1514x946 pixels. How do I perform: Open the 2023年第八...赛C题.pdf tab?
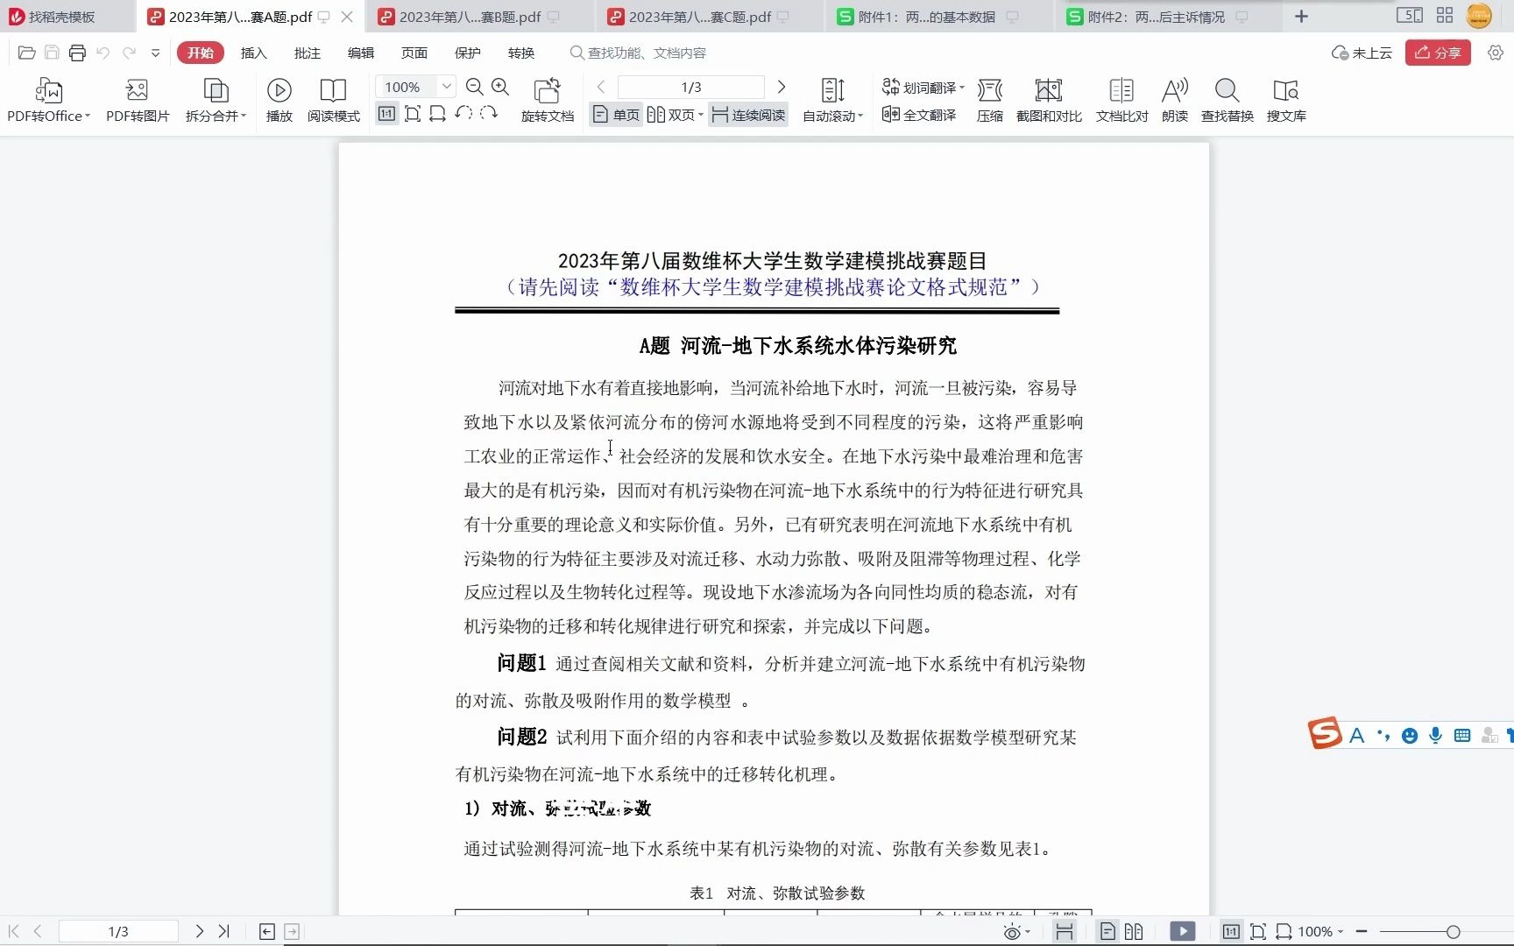[x=701, y=16]
